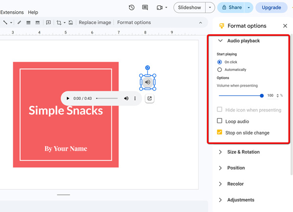Enable Loop audio checkbox
Image resolution: width=293 pixels, height=212 pixels.
220,121
